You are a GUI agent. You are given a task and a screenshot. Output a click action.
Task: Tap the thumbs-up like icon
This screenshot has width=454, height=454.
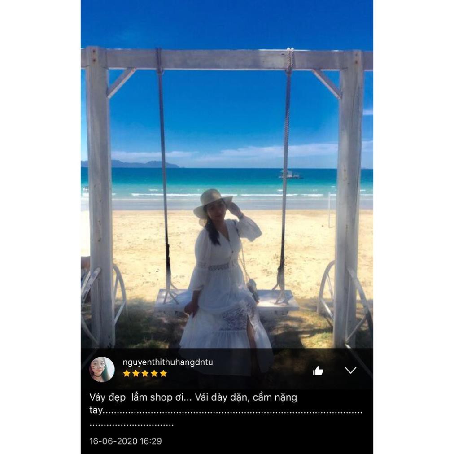[x=318, y=371]
